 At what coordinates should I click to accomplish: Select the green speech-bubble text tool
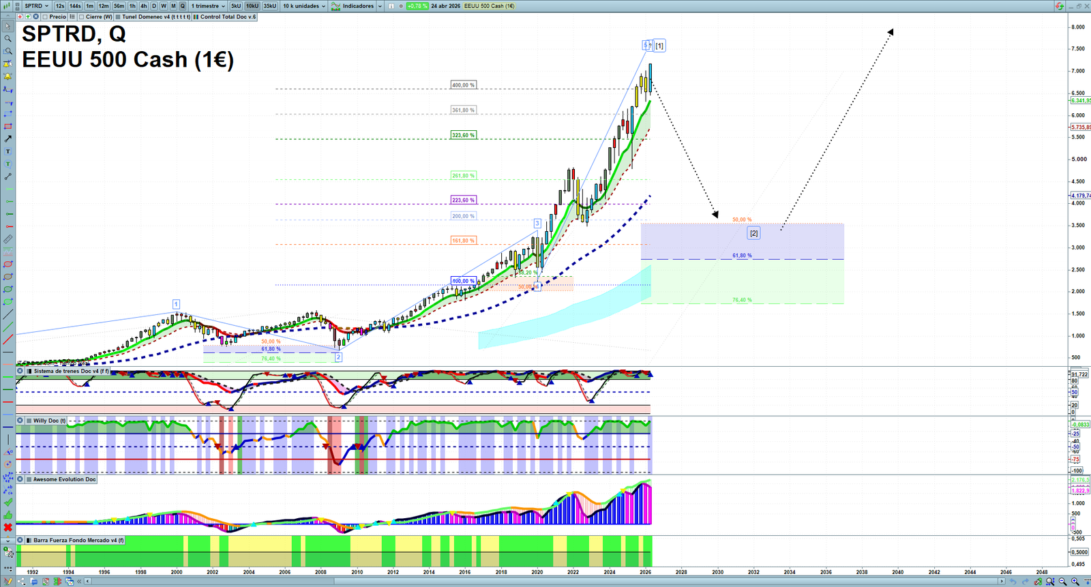[x=8, y=164]
